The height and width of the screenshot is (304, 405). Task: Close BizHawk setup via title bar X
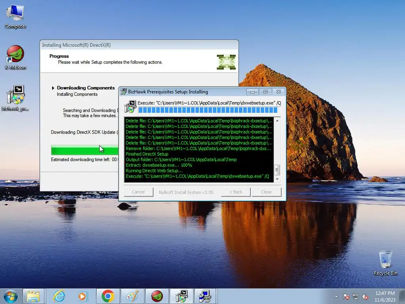(278, 92)
